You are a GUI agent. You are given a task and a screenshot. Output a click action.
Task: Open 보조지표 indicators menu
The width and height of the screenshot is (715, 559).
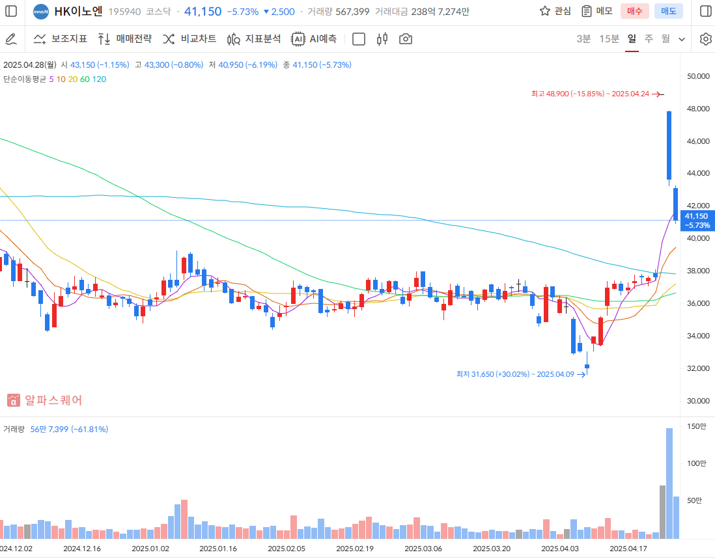[60, 39]
